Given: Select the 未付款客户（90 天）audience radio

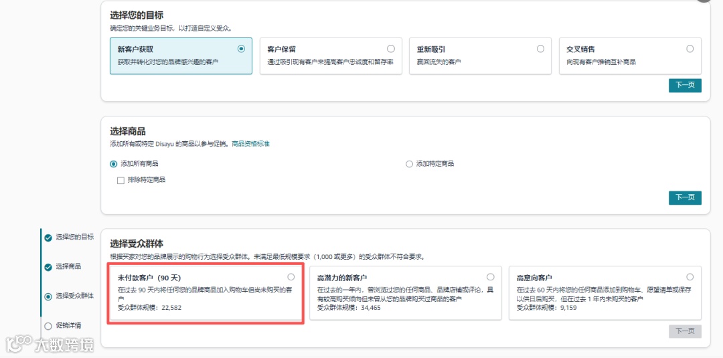Looking at the screenshot, I should pos(291,277).
